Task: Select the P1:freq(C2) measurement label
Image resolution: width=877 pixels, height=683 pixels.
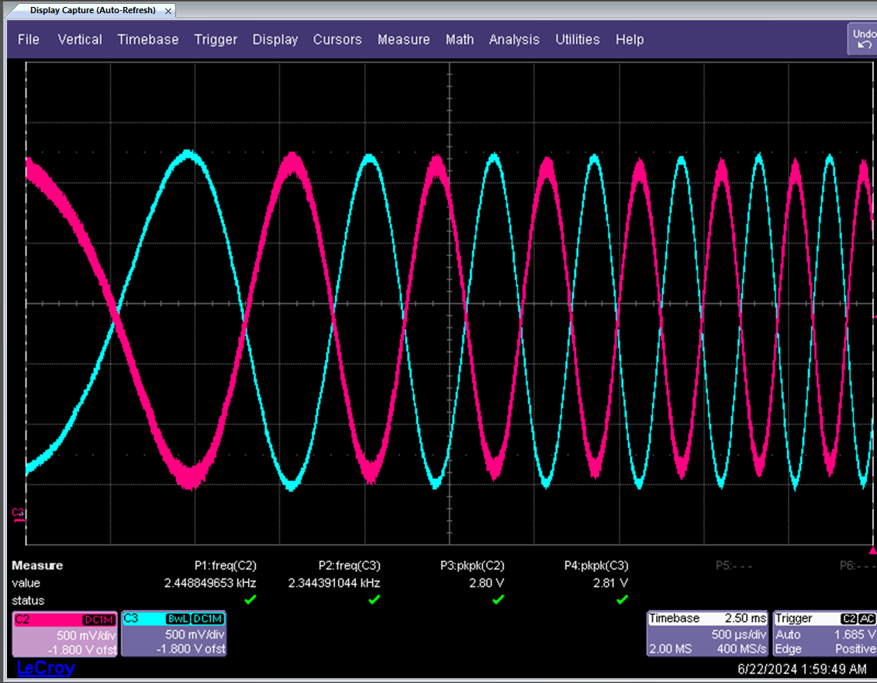Action: click(x=225, y=566)
